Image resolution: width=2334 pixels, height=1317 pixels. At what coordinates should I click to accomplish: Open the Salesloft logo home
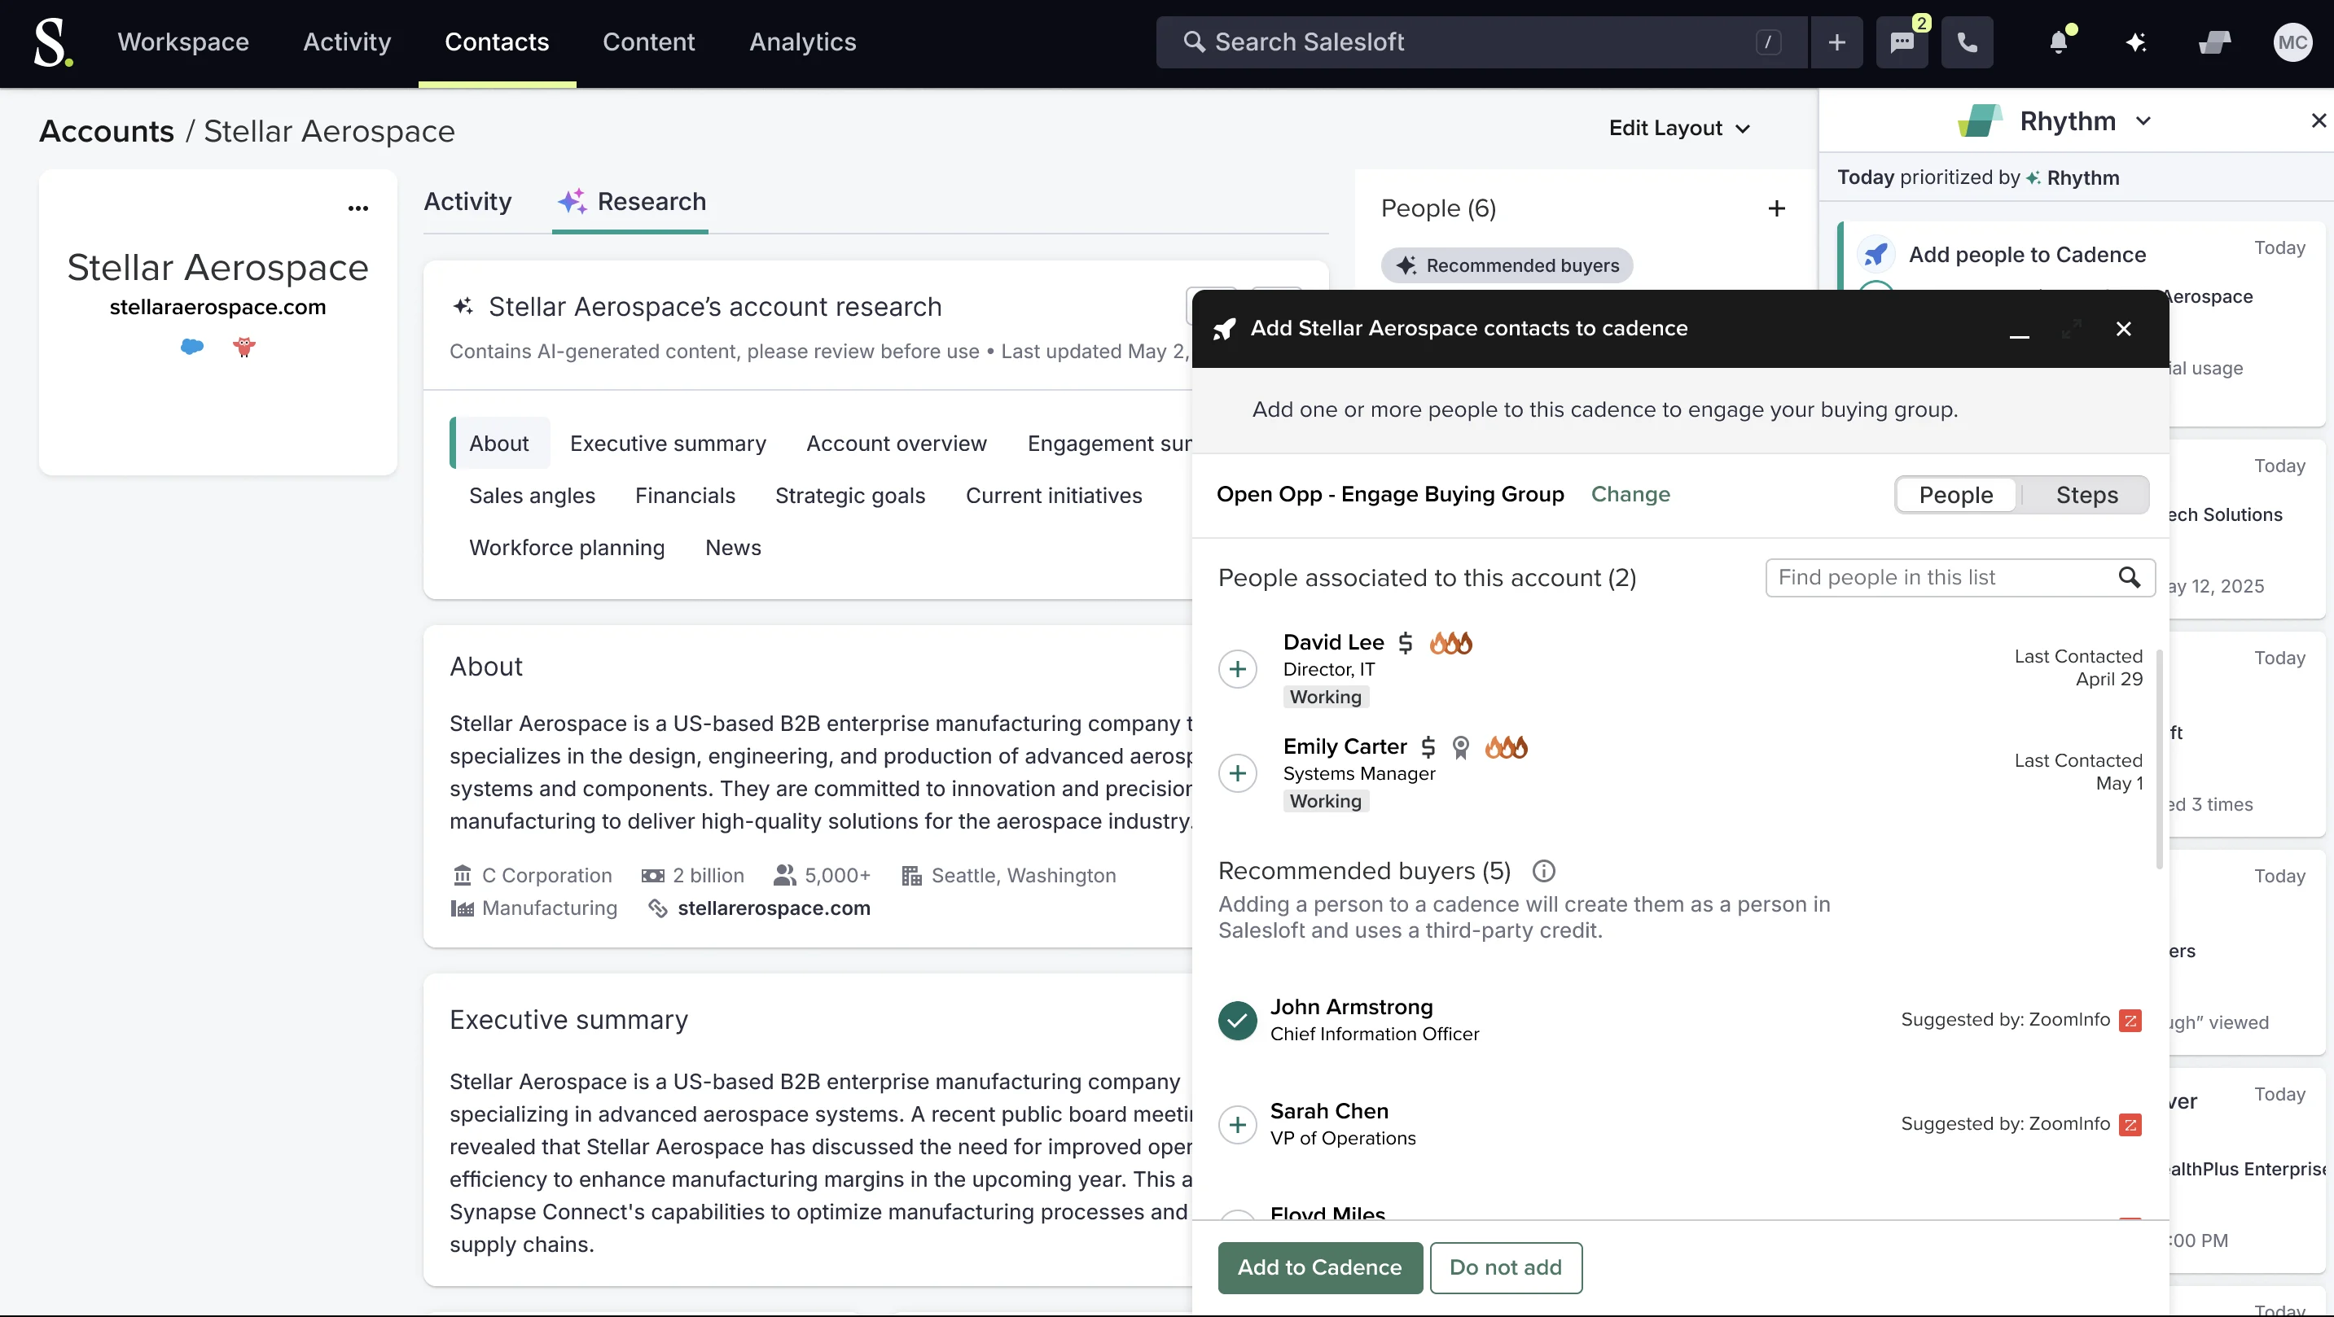(x=53, y=42)
